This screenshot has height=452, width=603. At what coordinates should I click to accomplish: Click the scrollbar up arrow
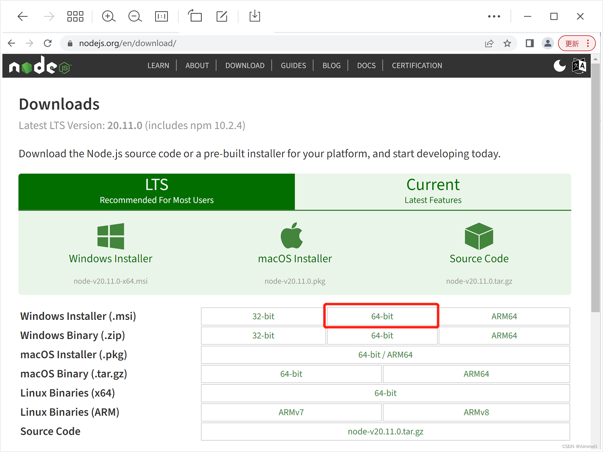tap(595, 59)
